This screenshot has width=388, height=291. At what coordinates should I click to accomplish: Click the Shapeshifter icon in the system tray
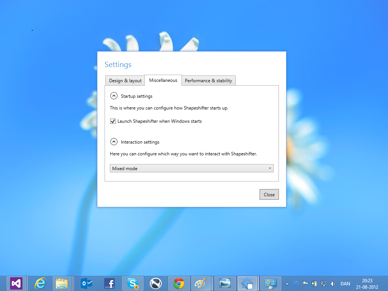coord(296,283)
